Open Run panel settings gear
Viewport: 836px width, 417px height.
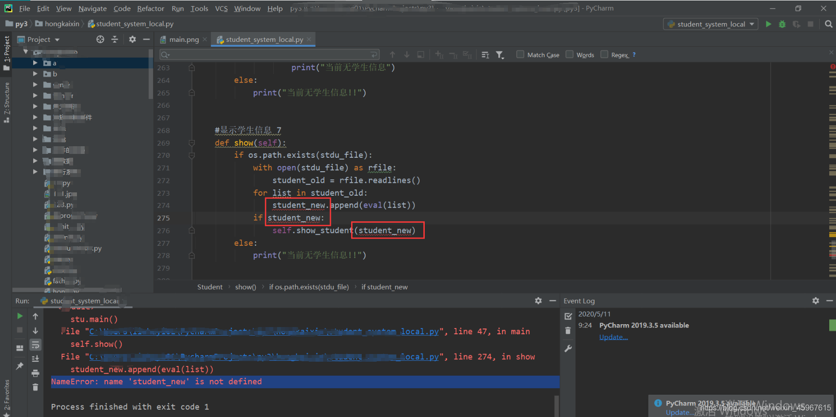tap(538, 301)
